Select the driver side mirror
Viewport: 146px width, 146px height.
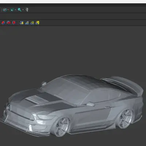pyautogui.click(x=91, y=104)
